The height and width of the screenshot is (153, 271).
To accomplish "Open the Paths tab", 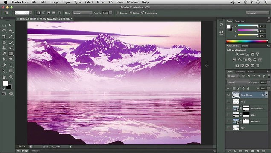I will [251, 71].
